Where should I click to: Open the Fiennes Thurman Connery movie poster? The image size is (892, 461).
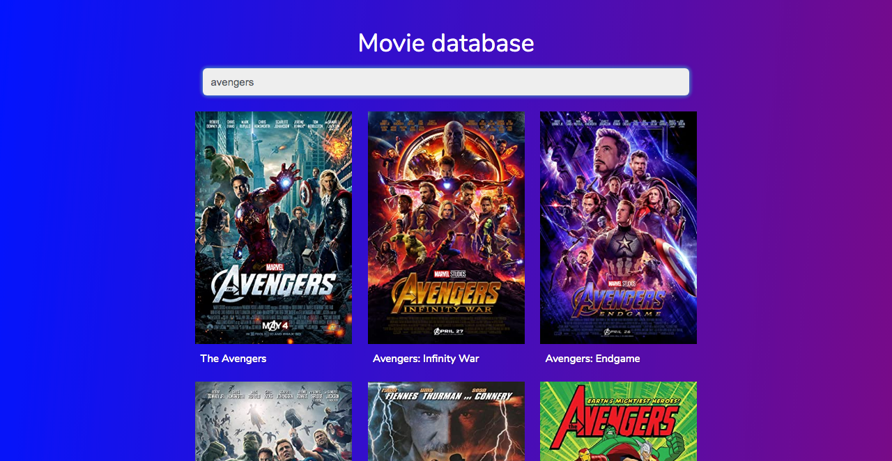coord(446,421)
